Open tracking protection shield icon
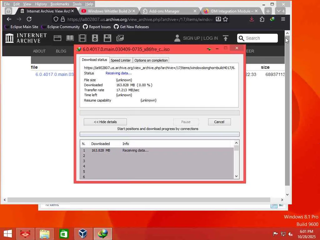Image resolution: width=320 pixels, height=240 pixels. point(56,19)
